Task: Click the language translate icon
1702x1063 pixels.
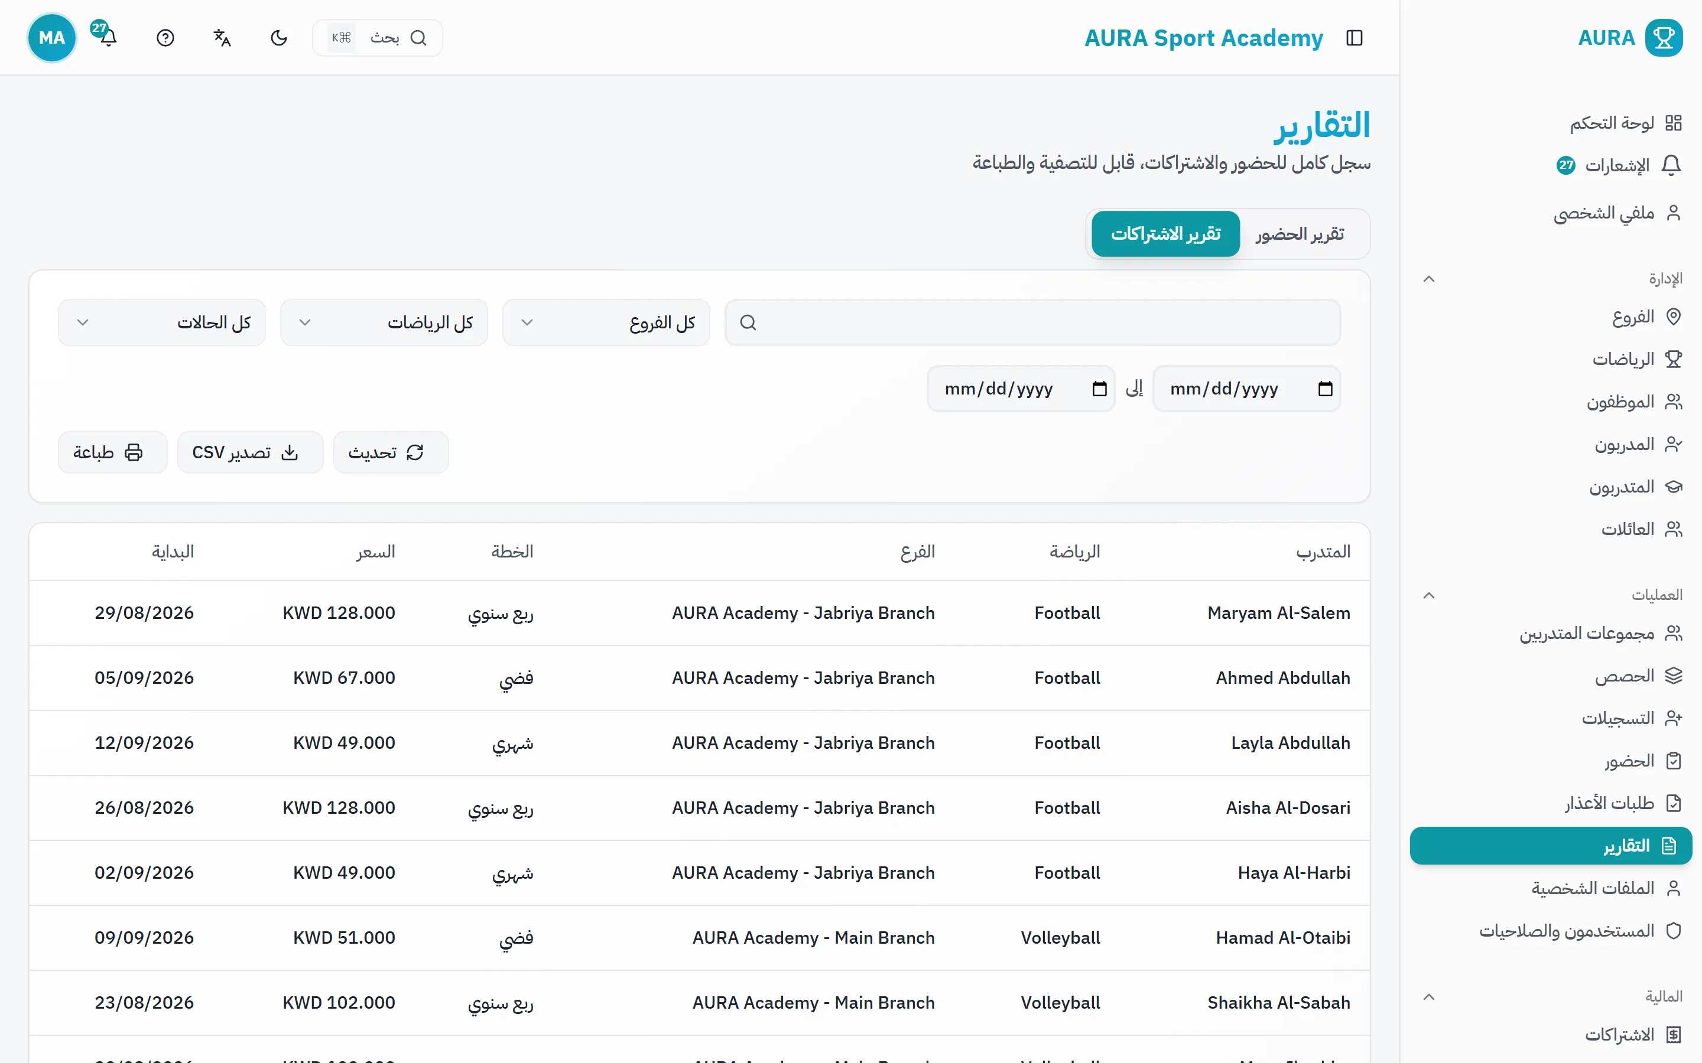Action: [x=222, y=37]
